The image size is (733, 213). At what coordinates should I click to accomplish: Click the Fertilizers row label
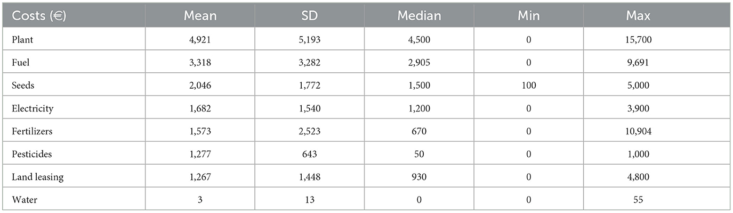click(31, 131)
